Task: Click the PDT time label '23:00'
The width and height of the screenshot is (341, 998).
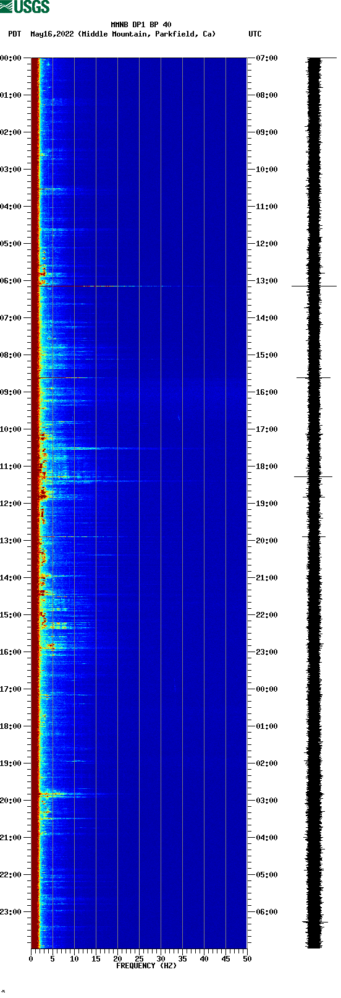Action: click(x=11, y=912)
